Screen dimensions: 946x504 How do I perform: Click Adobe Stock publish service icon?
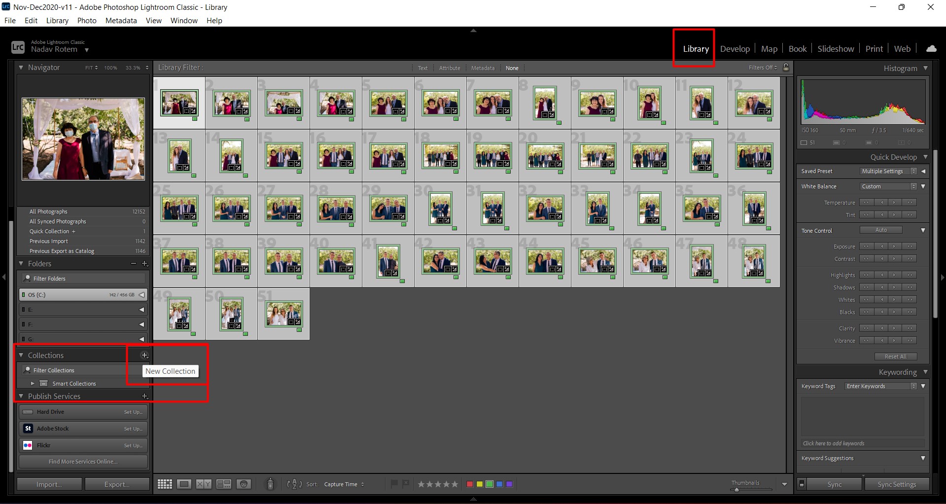tap(28, 429)
